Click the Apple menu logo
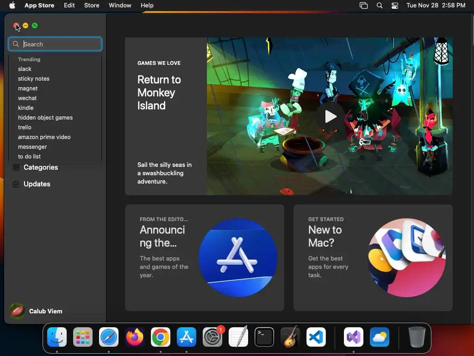The width and height of the screenshot is (474, 356). point(12,5)
